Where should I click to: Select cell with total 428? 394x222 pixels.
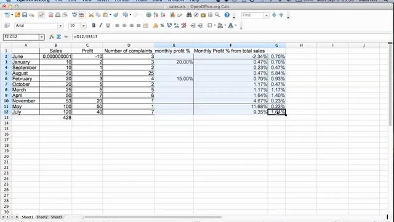point(56,118)
